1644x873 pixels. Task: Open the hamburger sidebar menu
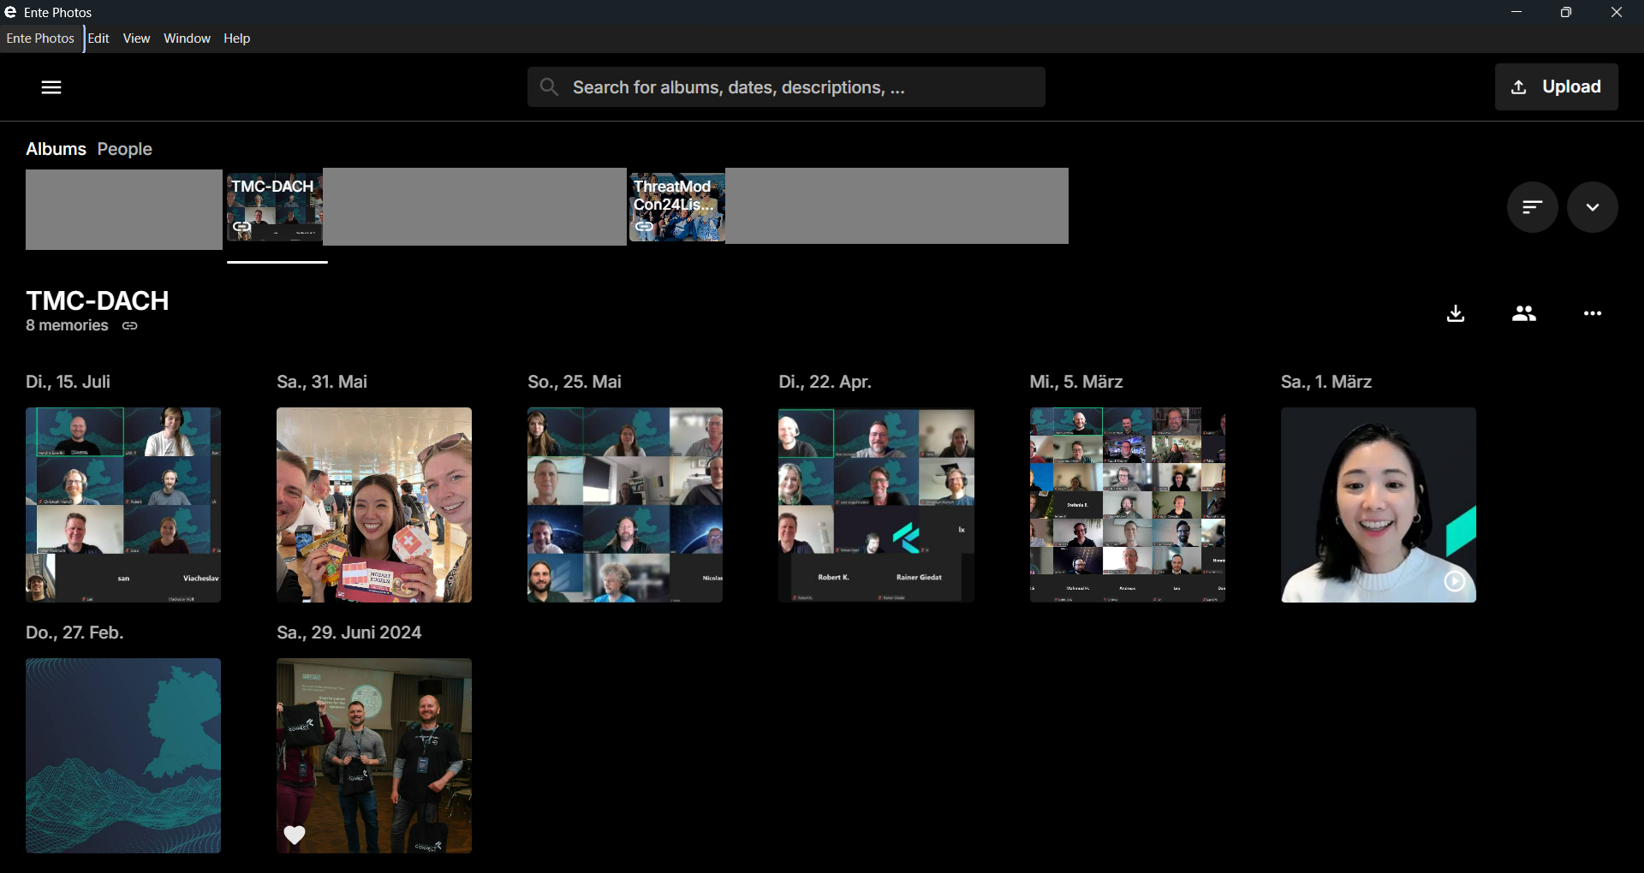coord(51,87)
